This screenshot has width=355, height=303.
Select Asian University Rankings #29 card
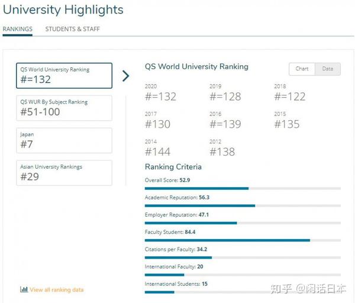click(64, 173)
